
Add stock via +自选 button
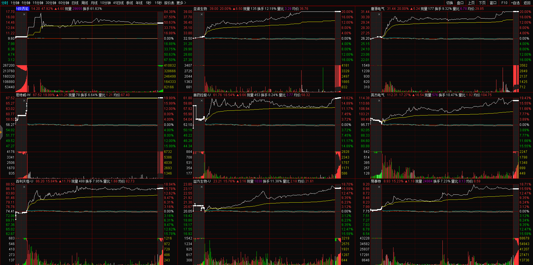515,3
